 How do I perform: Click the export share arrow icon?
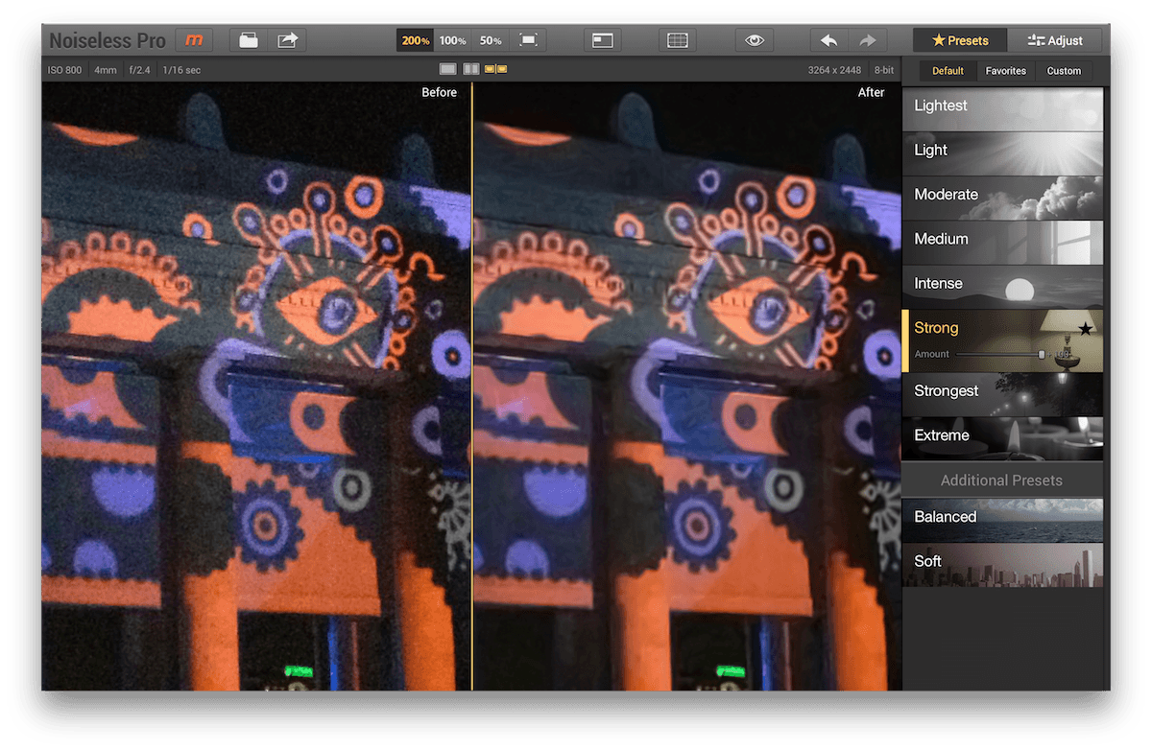coord(287,40)
